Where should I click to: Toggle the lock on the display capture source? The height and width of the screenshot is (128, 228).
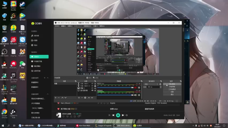coord(95,90)
